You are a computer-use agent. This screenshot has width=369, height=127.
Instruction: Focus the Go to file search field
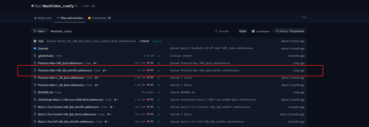[x=231, y=31]
